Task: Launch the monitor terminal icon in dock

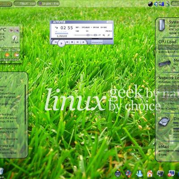Action: 160,174
